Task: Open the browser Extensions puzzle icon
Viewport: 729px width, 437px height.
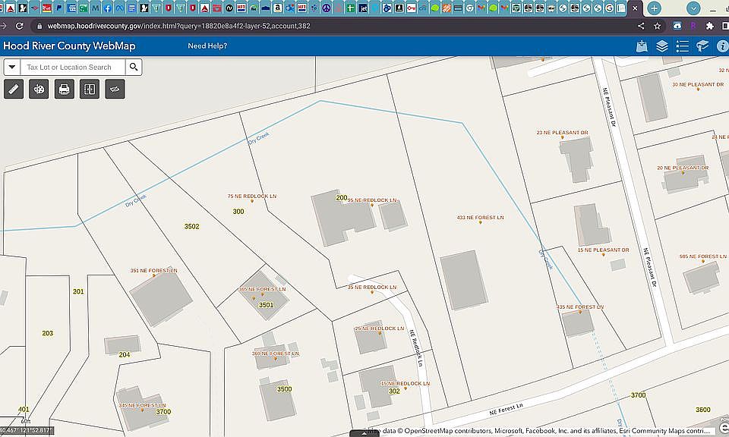Action: point(710,26)
